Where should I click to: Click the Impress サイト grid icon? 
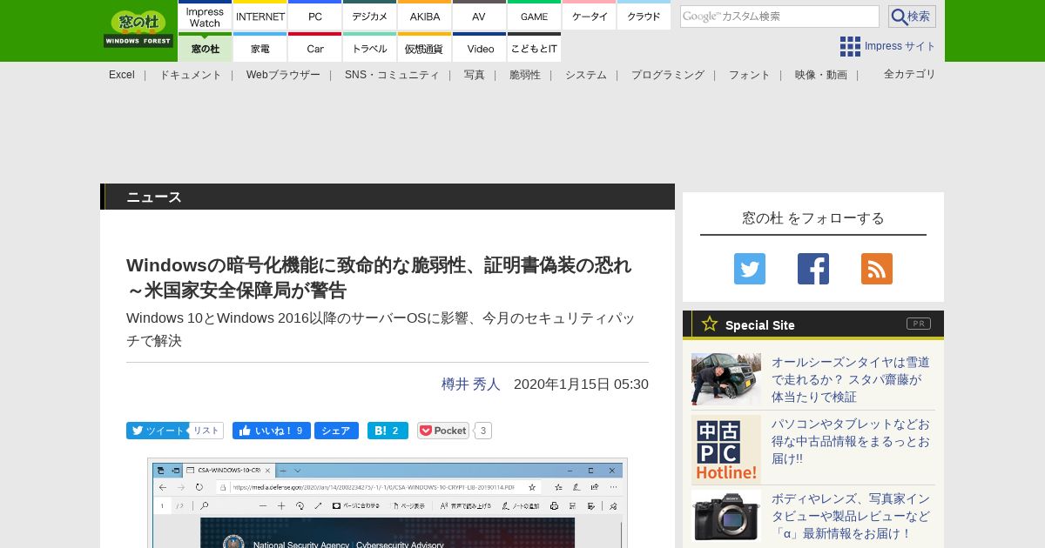tap(850, 46)
